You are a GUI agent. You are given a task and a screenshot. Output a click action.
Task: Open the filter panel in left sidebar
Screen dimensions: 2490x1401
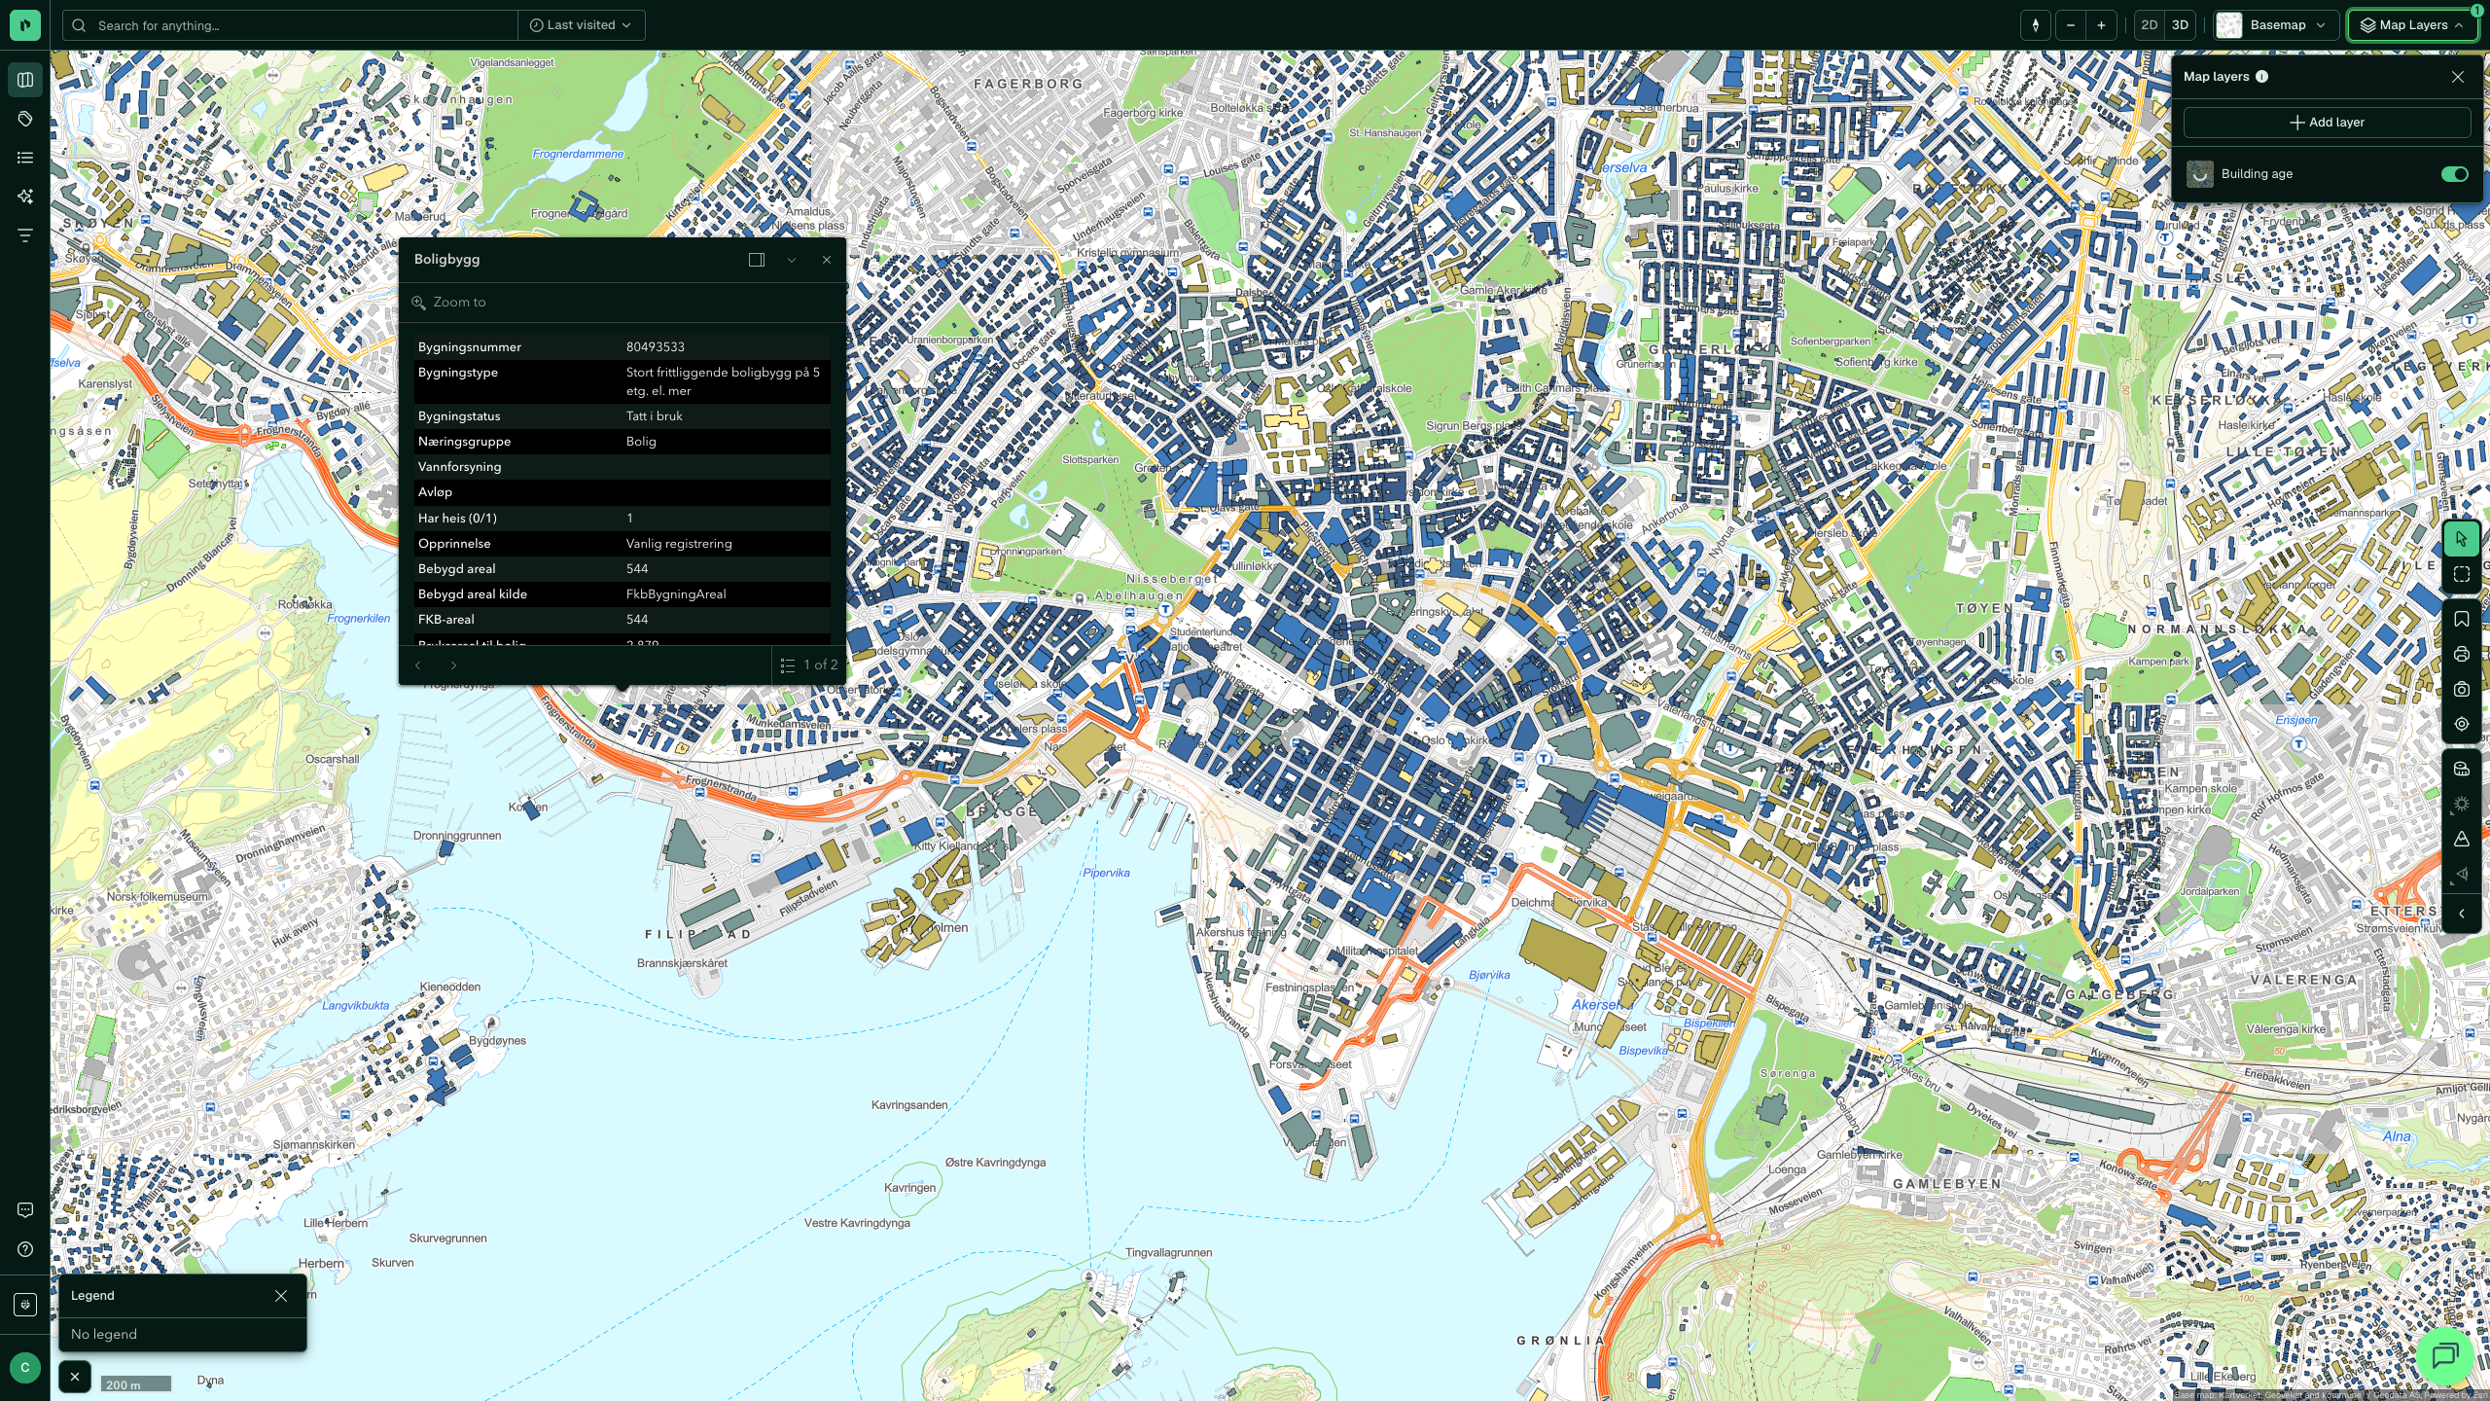[x=25, y=235]
